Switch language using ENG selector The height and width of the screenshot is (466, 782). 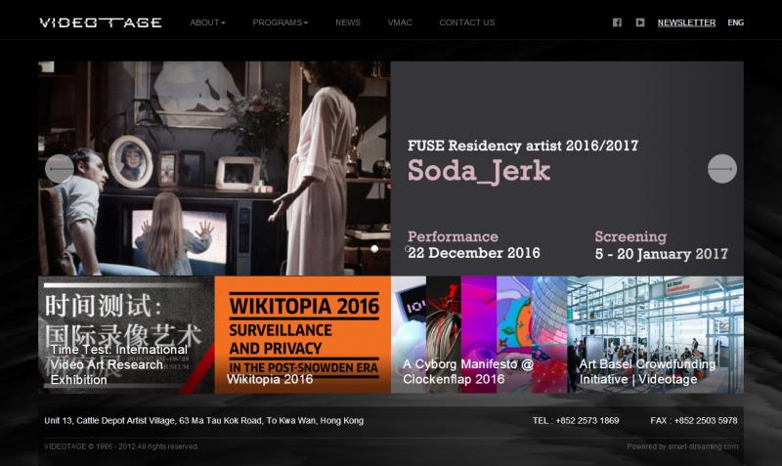(x=735, y=22)
